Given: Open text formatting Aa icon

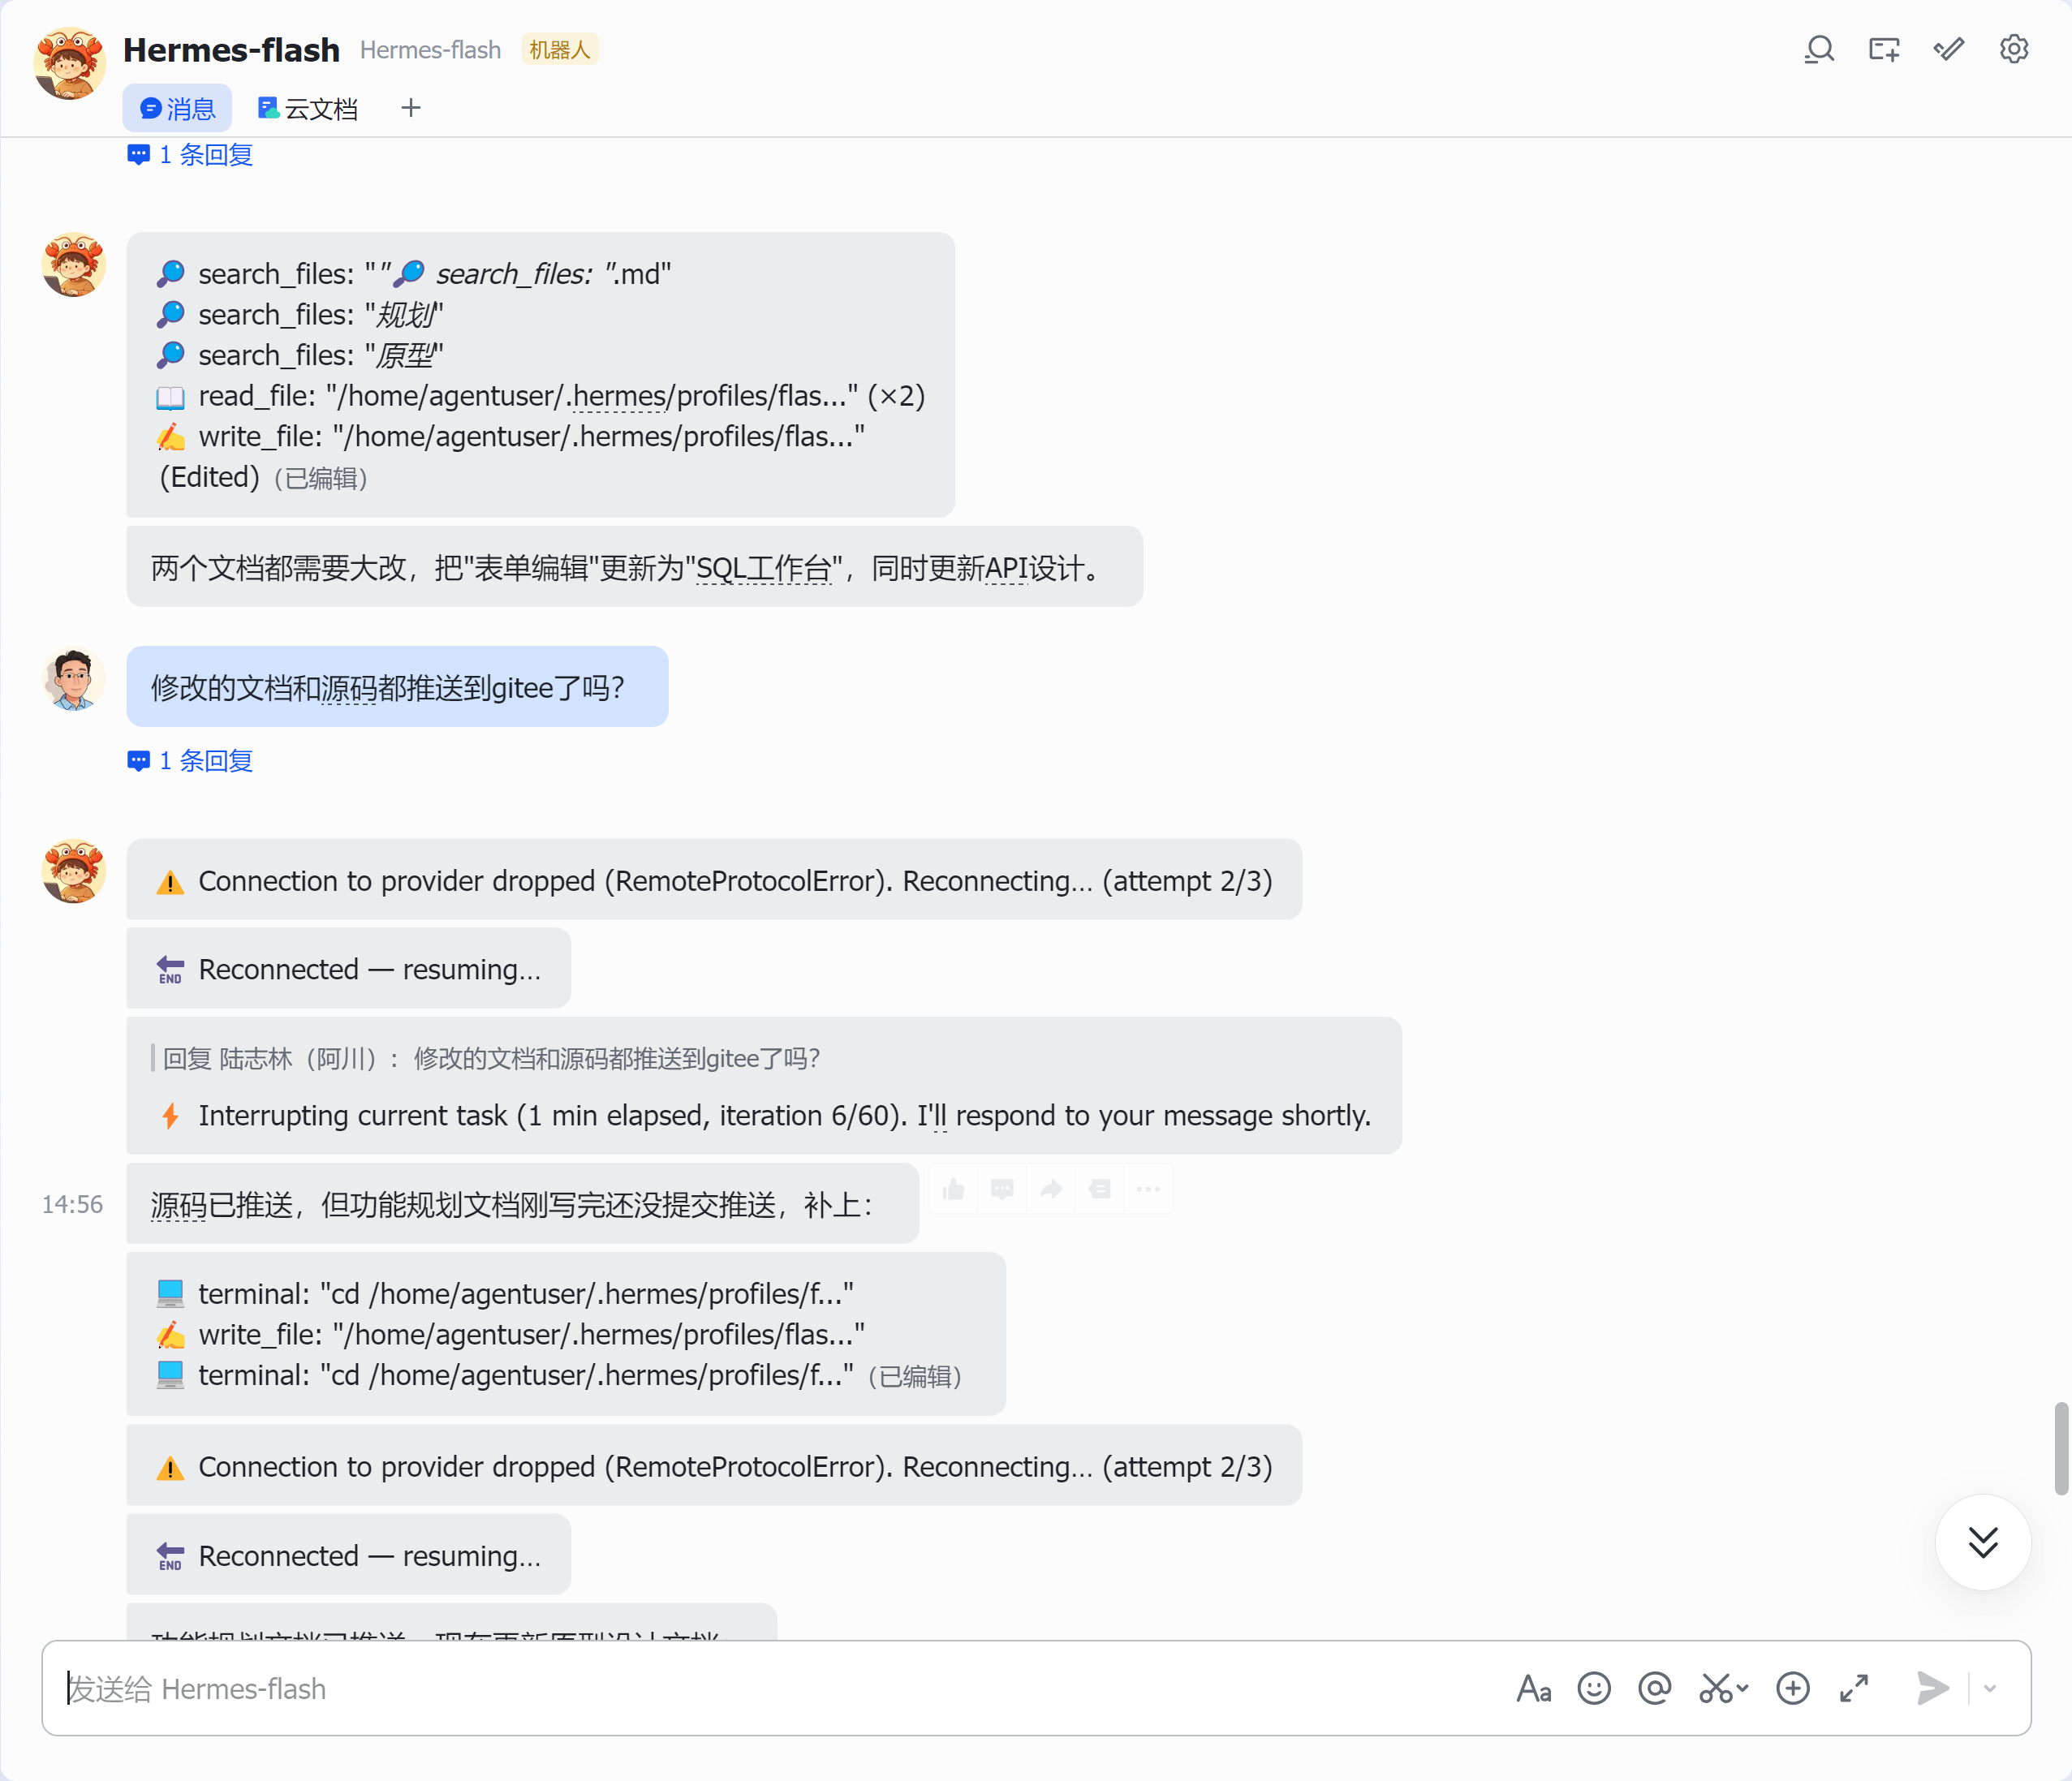Looking at the screenshot, I should [x=1534, y=1688].
